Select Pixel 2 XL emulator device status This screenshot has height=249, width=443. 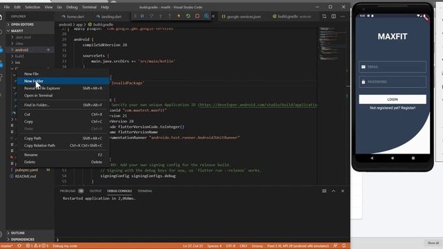(298, 246)
